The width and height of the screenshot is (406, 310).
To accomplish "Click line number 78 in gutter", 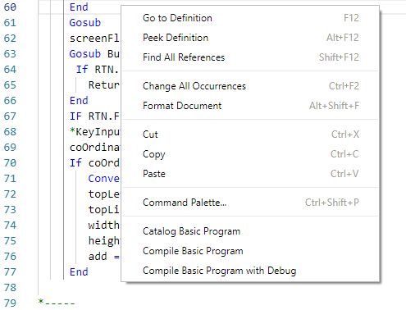I will [10, 288].
